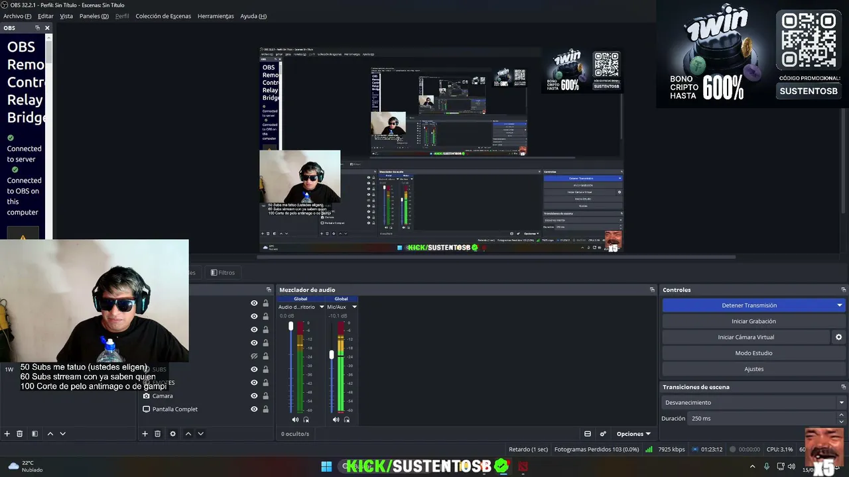Delete the selected source with trash icon
Viewport: 849px width, 477px height.
click(x=157, y=434)
